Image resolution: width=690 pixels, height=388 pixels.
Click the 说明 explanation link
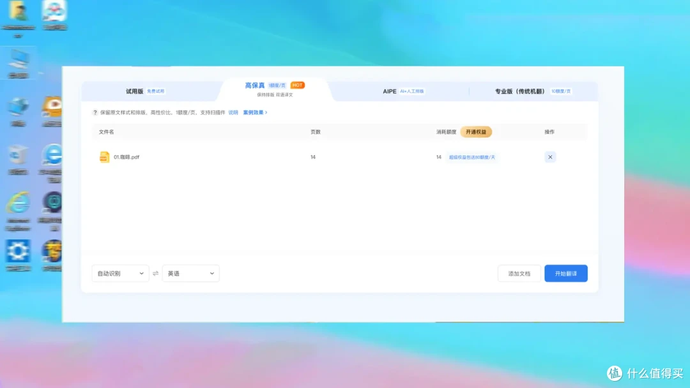(x=233, y=112)
